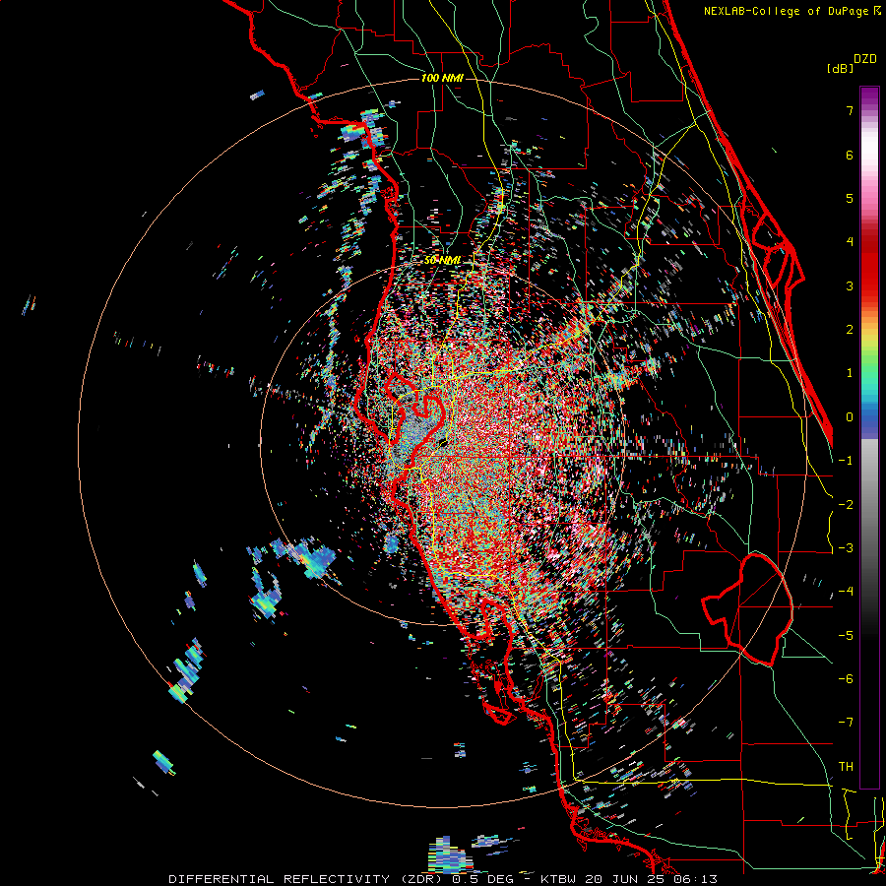The width and height of the screenshot is (886, 886).
Task: Click the 100 NMI range ring label
Action: coord(442,78)
